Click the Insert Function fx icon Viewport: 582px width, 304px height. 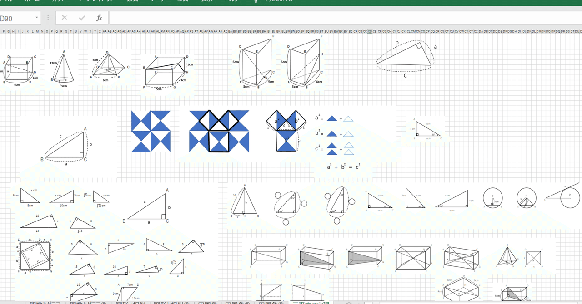[99, 18]
